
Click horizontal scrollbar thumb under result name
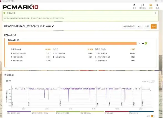click(59, 31)
